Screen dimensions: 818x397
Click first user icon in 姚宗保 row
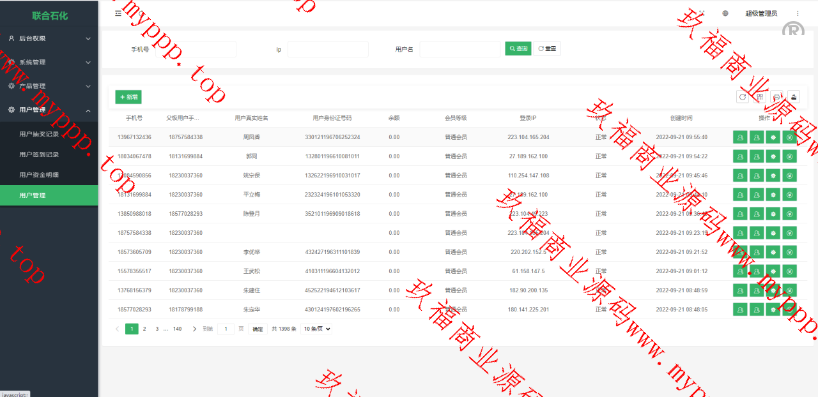point(740,176)
